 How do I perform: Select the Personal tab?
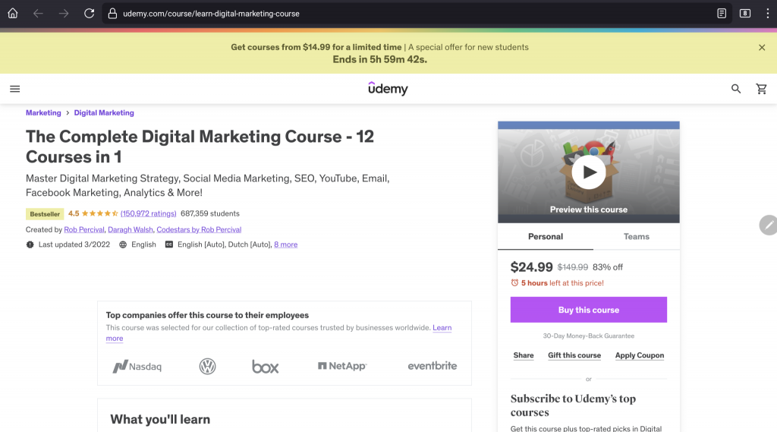point(546,237)
